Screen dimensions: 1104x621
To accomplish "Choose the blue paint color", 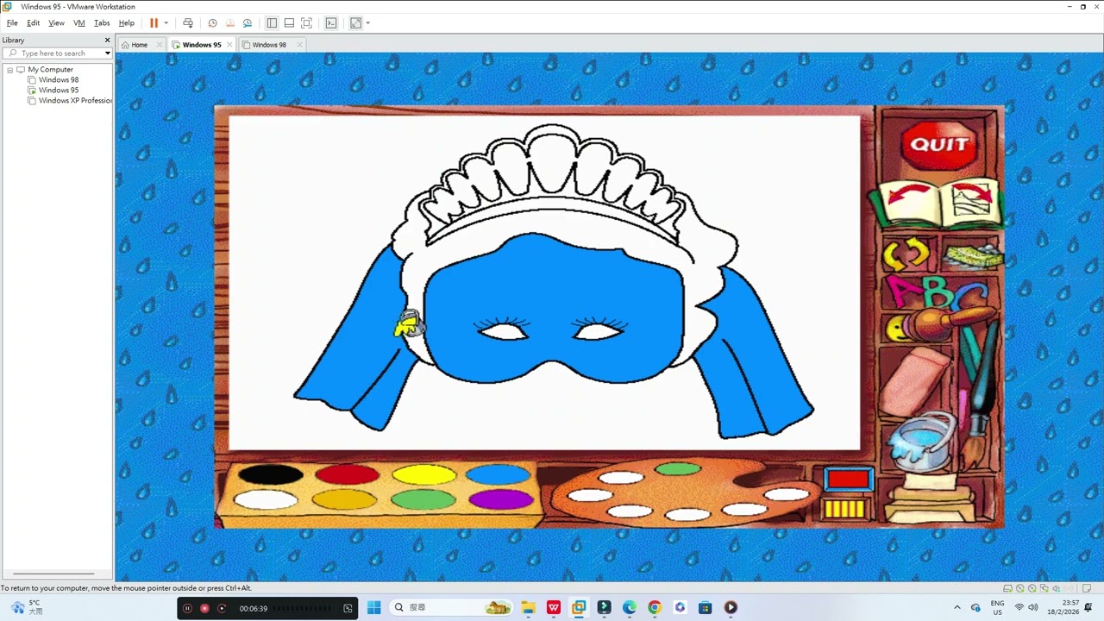I will (499, 474).
